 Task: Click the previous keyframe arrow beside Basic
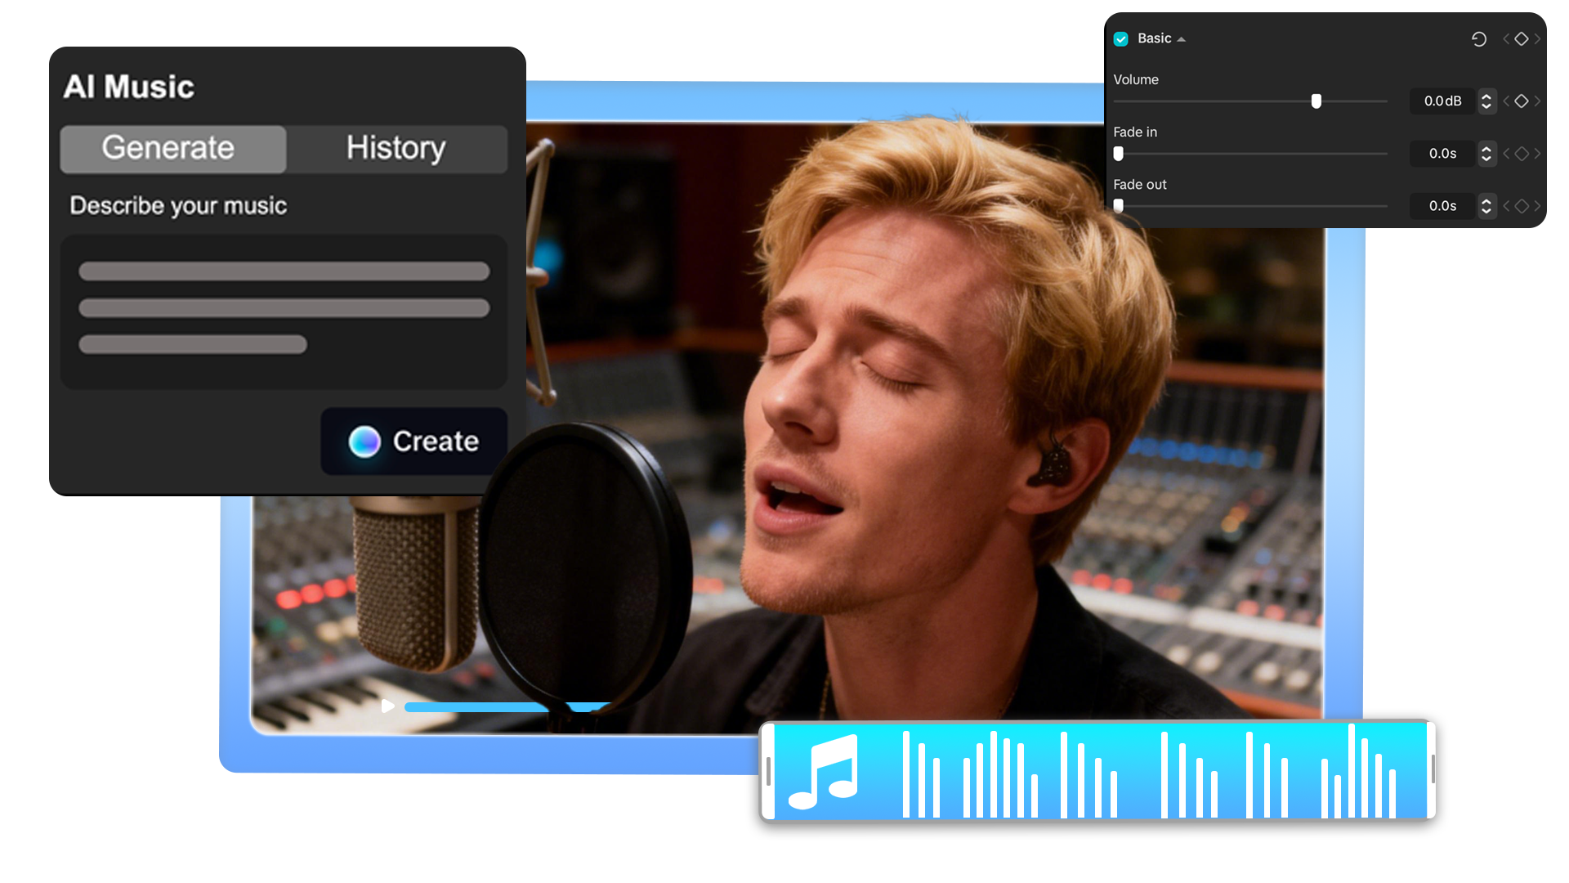(x=1506, y=39)
